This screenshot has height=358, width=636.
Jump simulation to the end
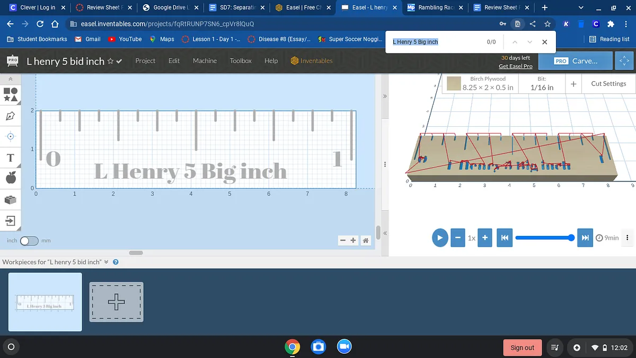coord(585,238)
